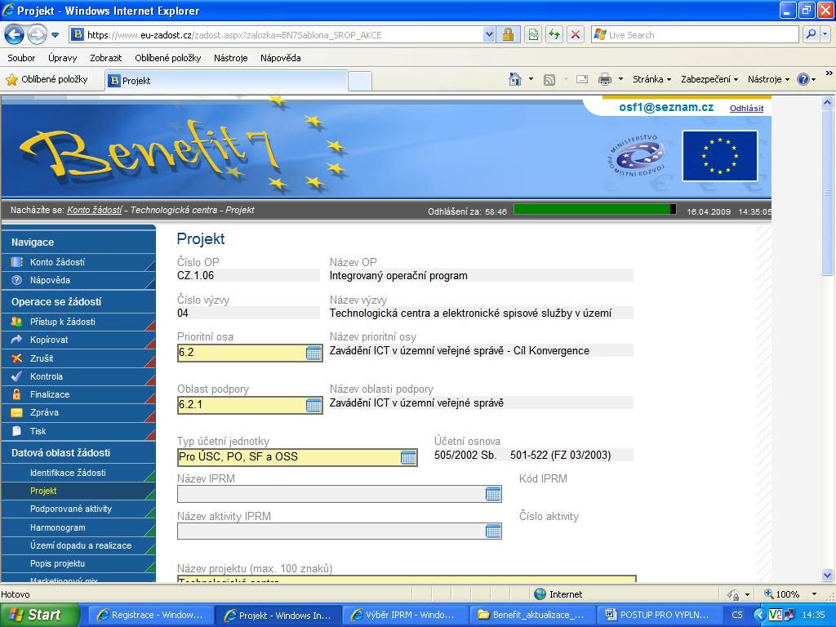
Task: Open the Soubor menu
Action: tap(21, 58)
